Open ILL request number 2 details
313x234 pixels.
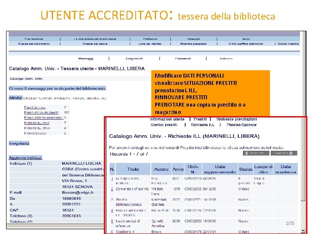[x=112, y=189]
